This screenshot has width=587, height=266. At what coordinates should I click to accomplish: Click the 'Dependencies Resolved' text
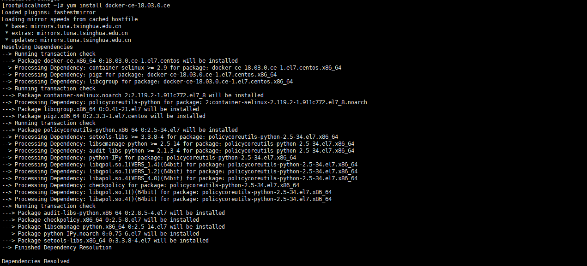point(36,261)
